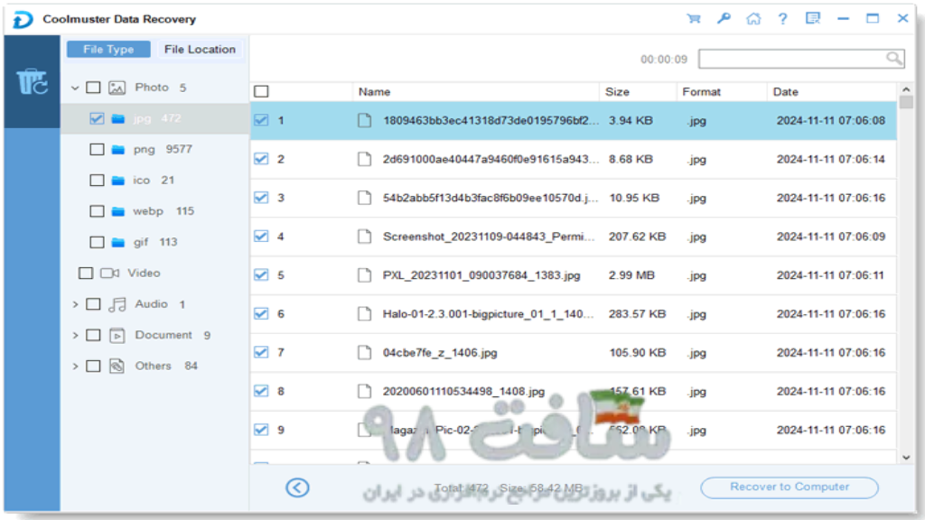Click the file list scroll-up arrow
Viewport: 925px width, 520px height.
point(906,89)
